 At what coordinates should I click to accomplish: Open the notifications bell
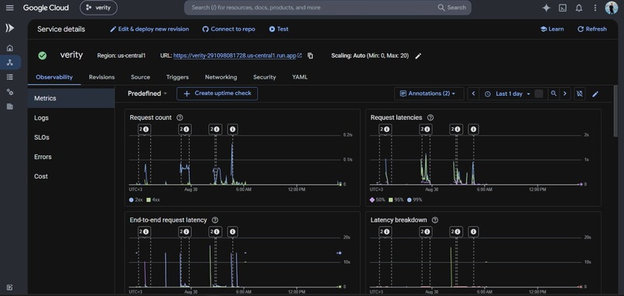tap(579, 8)
